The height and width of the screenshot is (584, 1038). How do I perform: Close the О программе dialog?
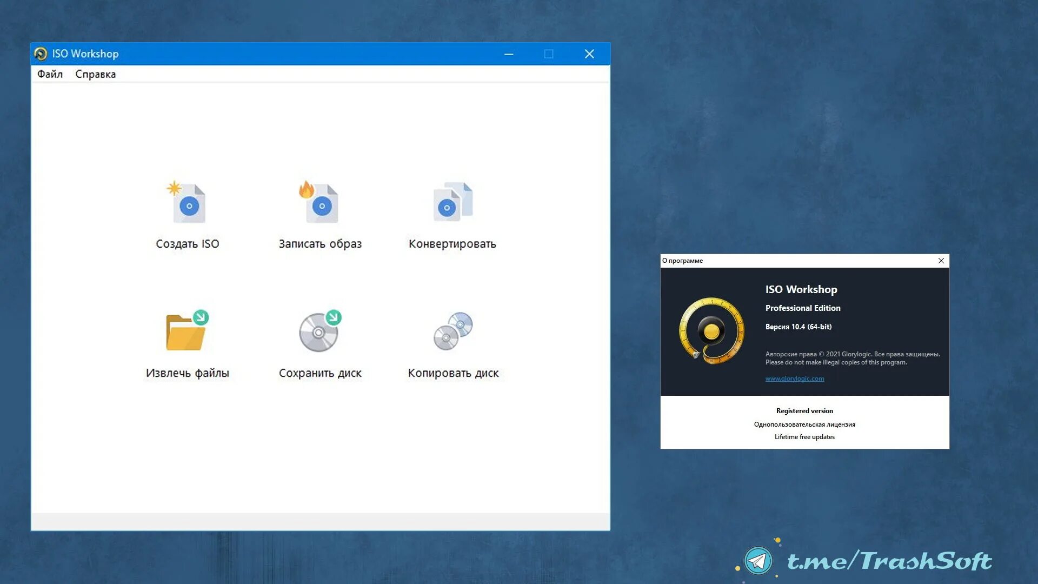click(941, 261)
